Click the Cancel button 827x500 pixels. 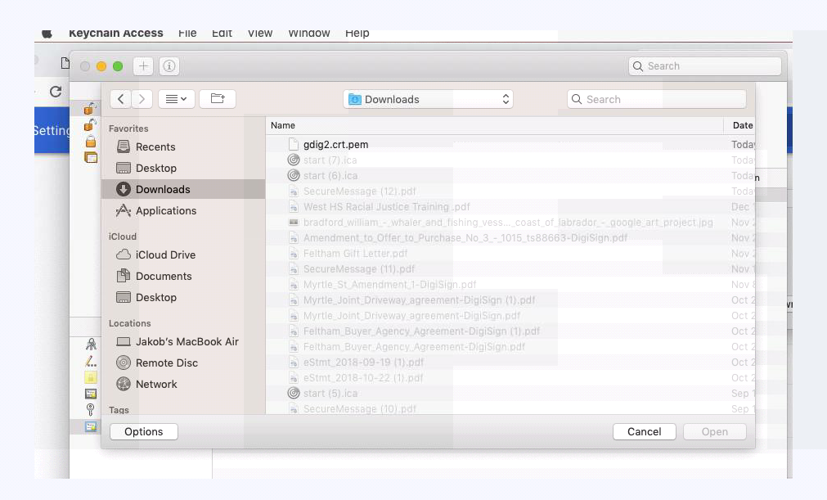pyautogui.click(x=644, y=431)
